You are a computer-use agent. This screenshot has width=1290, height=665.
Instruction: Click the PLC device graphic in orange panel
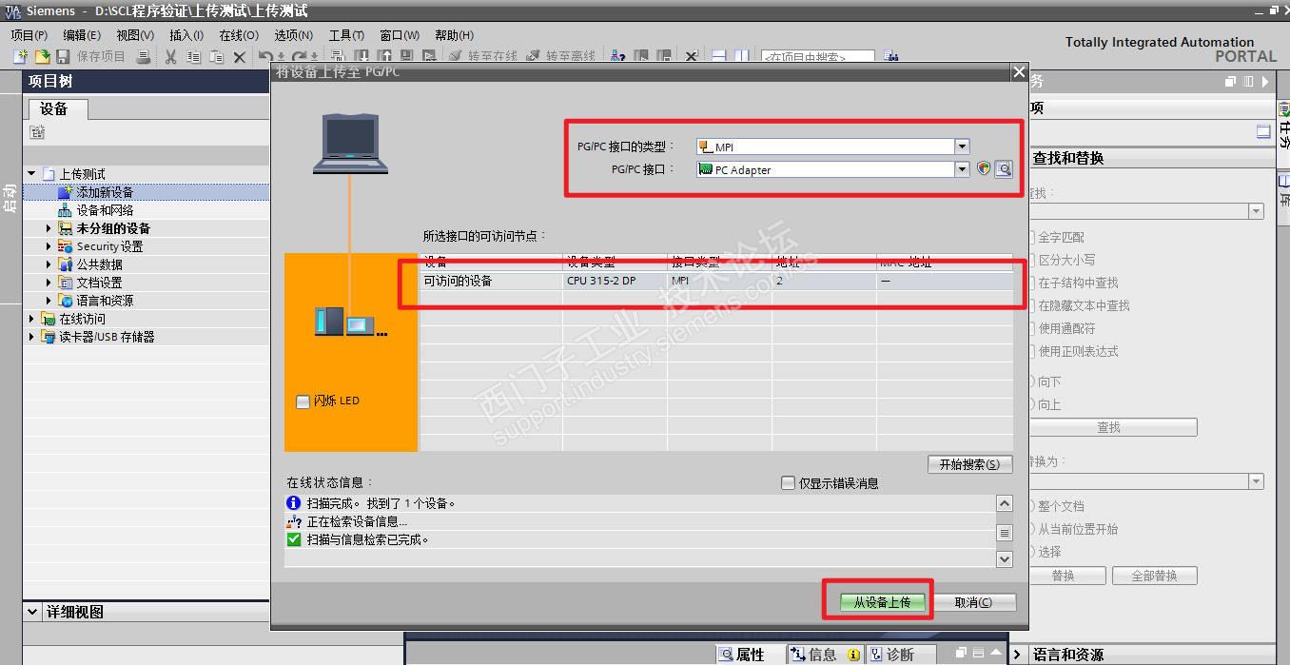coord(350,322)
